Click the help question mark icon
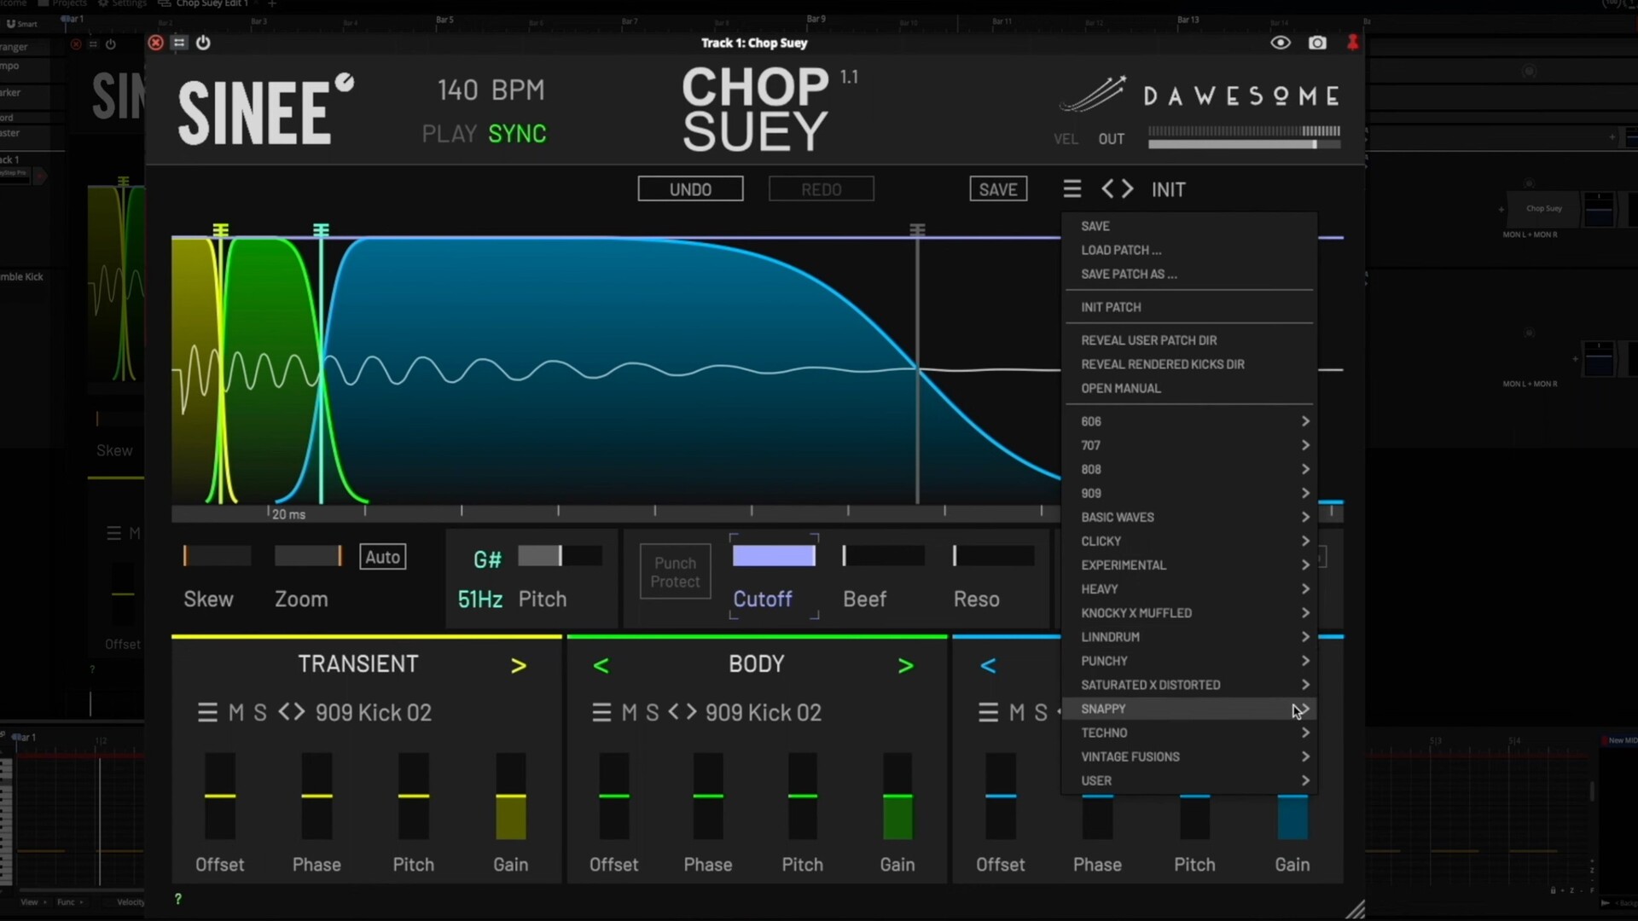 (178, 899)
